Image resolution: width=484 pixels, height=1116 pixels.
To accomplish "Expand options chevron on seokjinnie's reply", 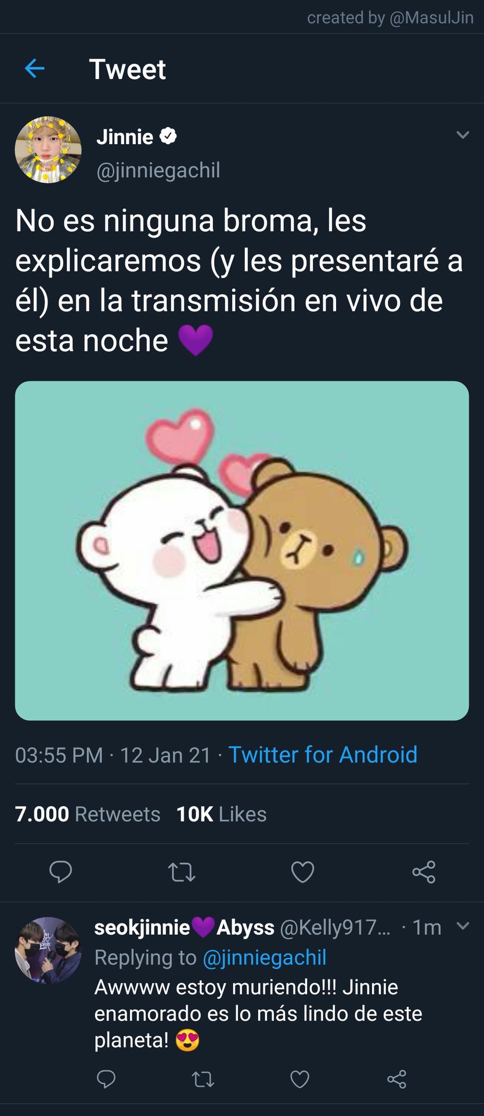I will [x=463, y=926].
